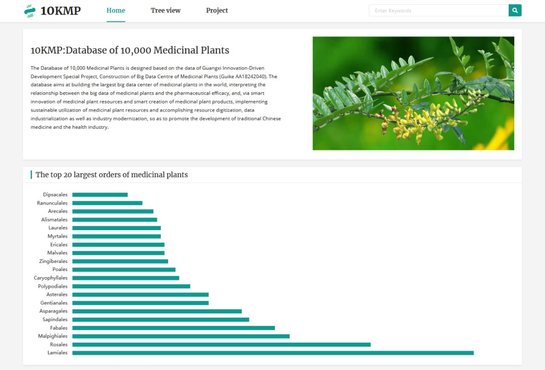This screenshot has height=370, width=545.
Task: Select the Lamiales bar in chart
Action: [x=273, y=353]
